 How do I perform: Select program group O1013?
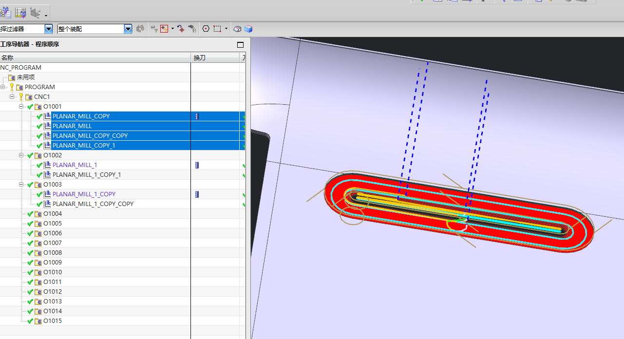[x=53, y=301]
